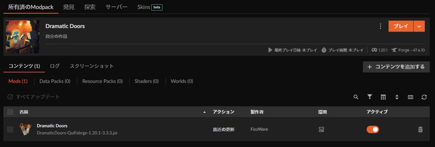Disable the Dramatic Doors active toggle

372,129
